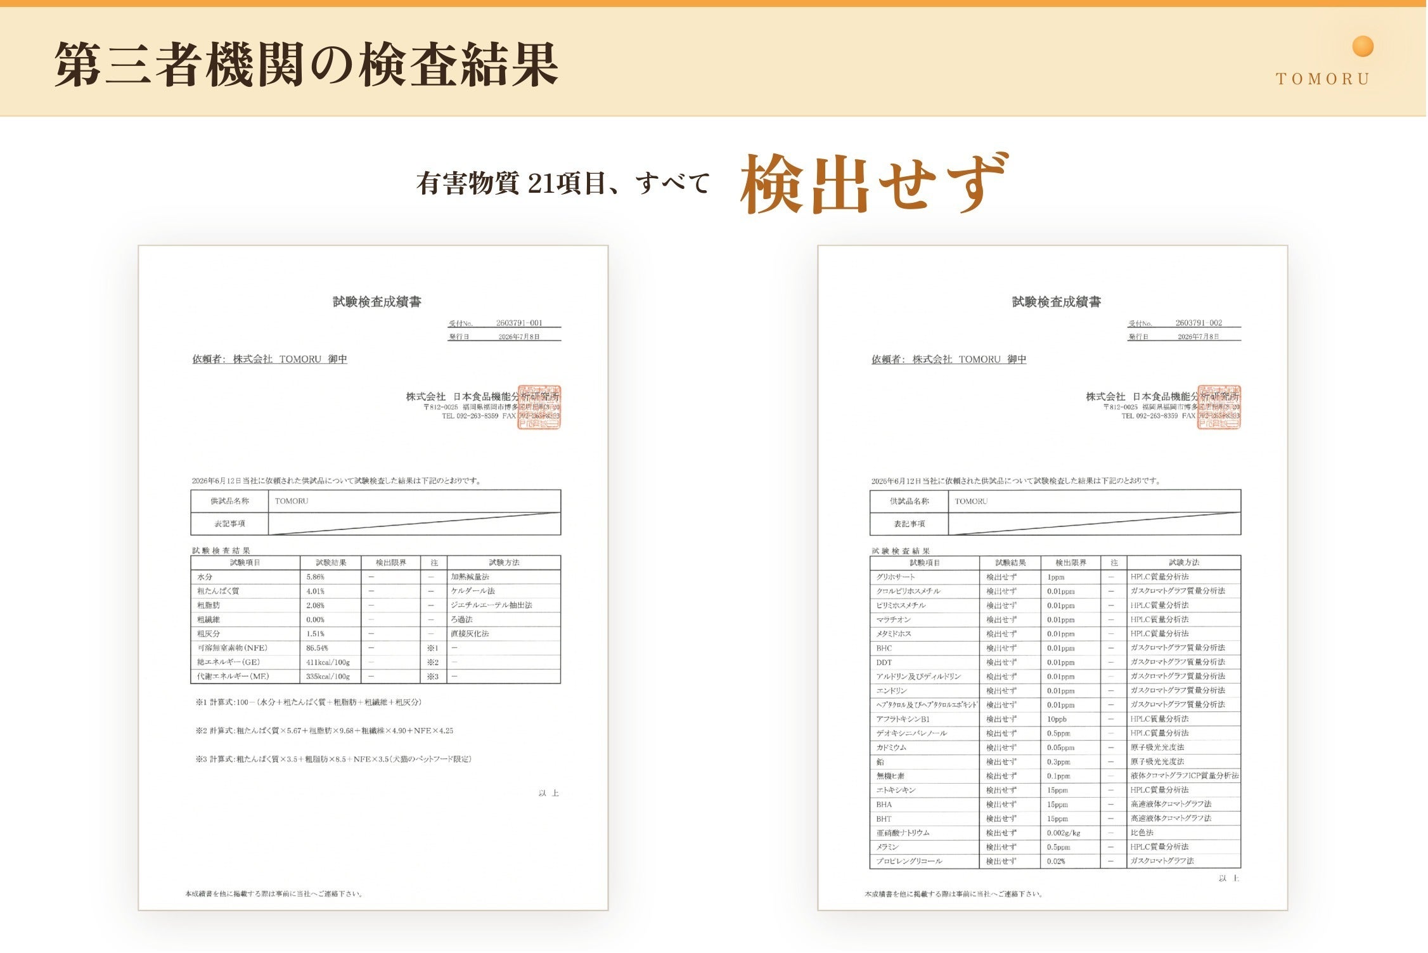Click the 亜硝酸ナトリウム row label

(903, 833)
